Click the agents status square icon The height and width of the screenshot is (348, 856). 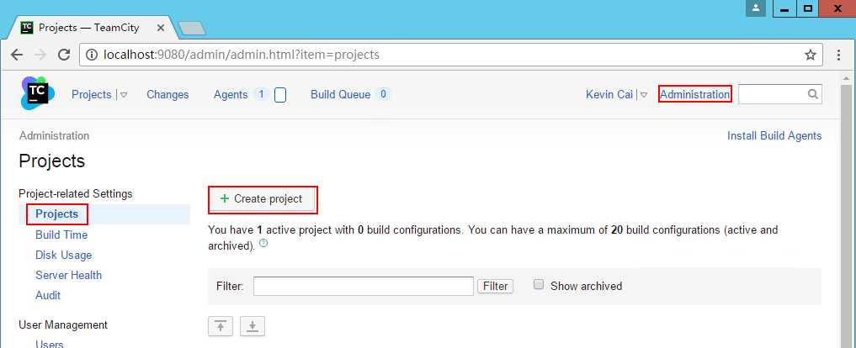280,95
